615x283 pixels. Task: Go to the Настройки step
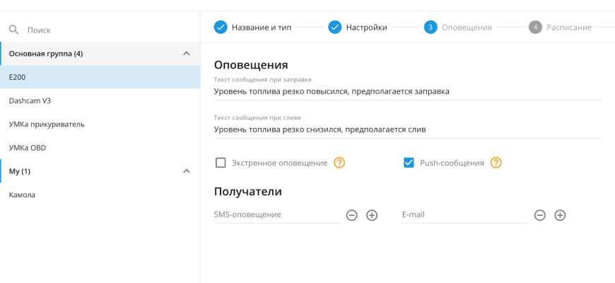365,27
